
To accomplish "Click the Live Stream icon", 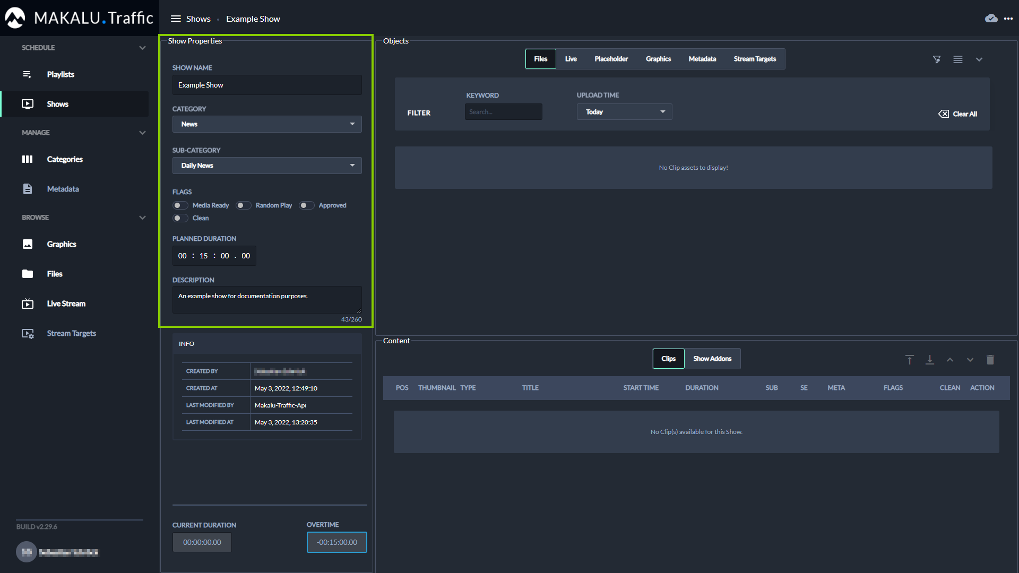I will tap(28, 303).
